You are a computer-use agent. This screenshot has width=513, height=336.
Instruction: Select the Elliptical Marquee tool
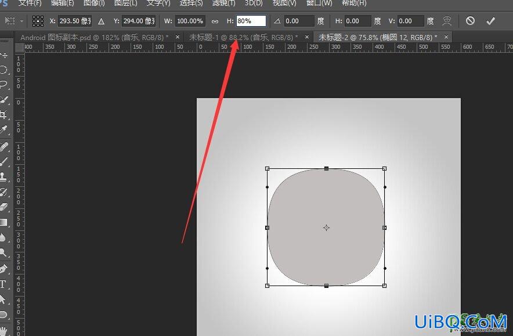[x=3, y=70]
